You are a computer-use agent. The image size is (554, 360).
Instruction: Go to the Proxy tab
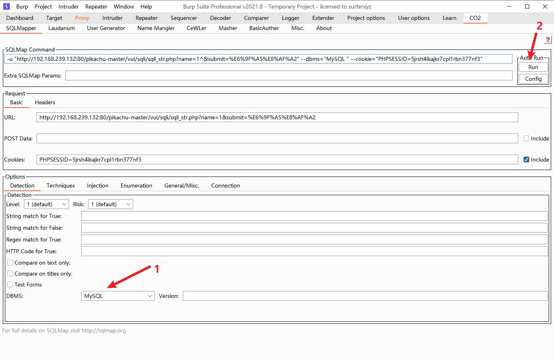82,18
